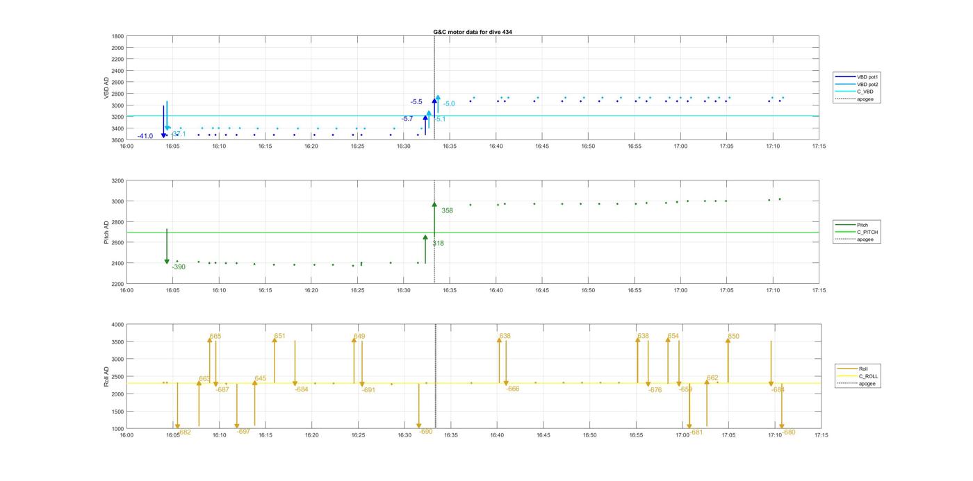Click the '-682' roll data label
The width and height of the screenshot is (973, 481).
click(184, 432)
